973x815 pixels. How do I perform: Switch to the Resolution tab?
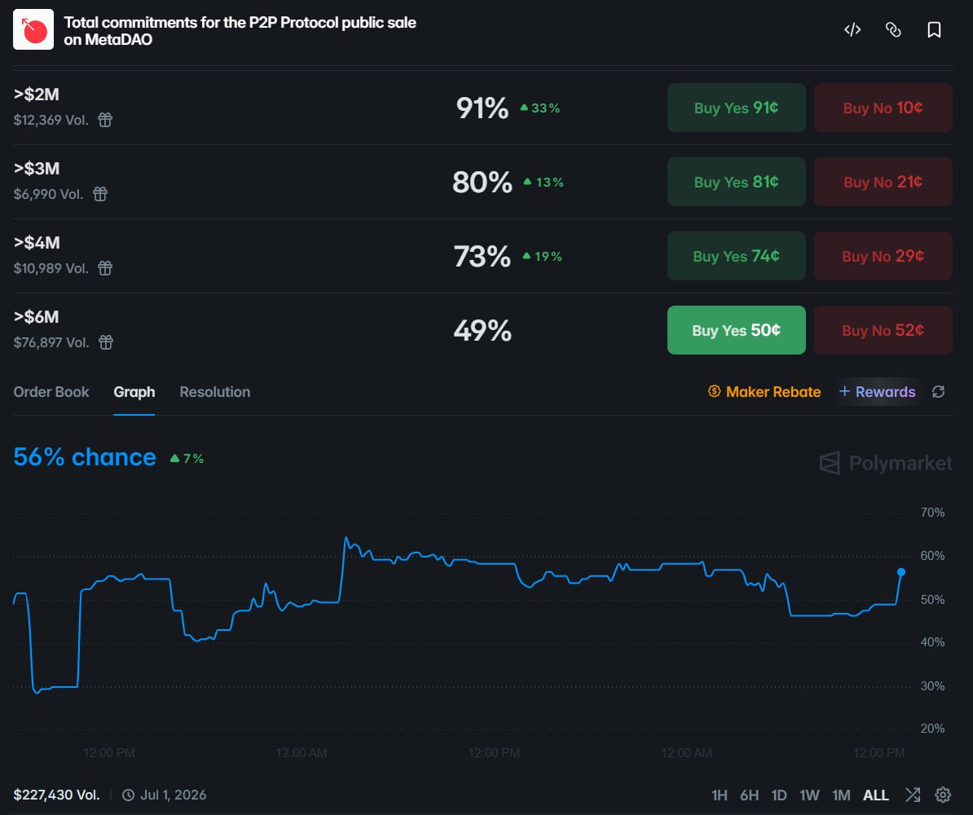(214, 392)
